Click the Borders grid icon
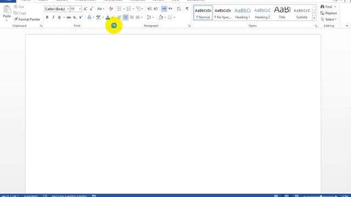The image size is (351, 197). 170,17
